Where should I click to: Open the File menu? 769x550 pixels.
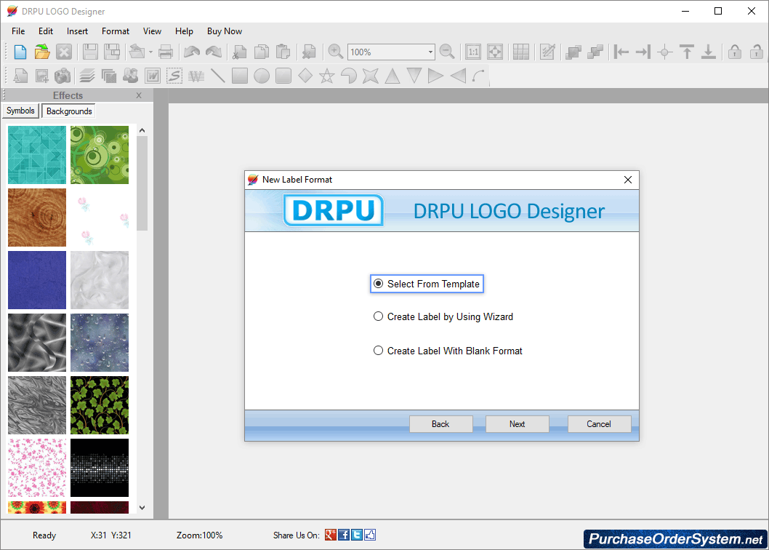coord(18,31)
